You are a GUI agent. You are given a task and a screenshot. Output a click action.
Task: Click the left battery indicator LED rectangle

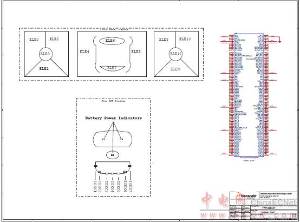pos(103,139)
